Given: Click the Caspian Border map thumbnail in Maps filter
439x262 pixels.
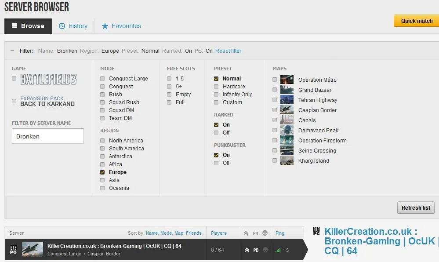Looking at the screenshot, I should 287,110.
